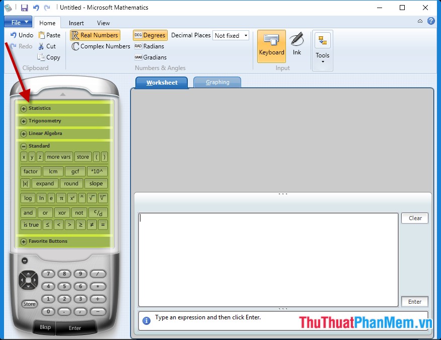Switch to Complex Numbers mode
The image size is (441, 340).
(100, 46)
